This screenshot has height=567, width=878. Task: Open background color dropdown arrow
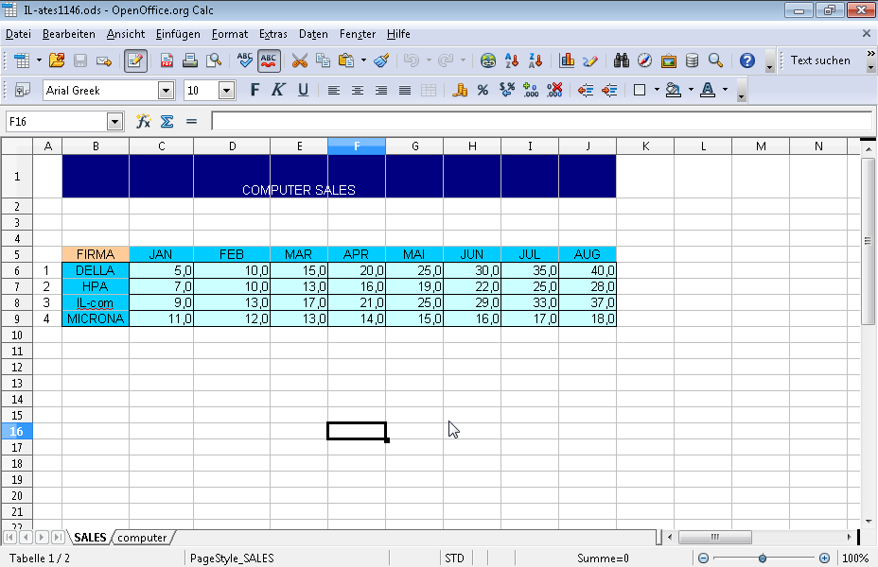(x=691, y=90)
